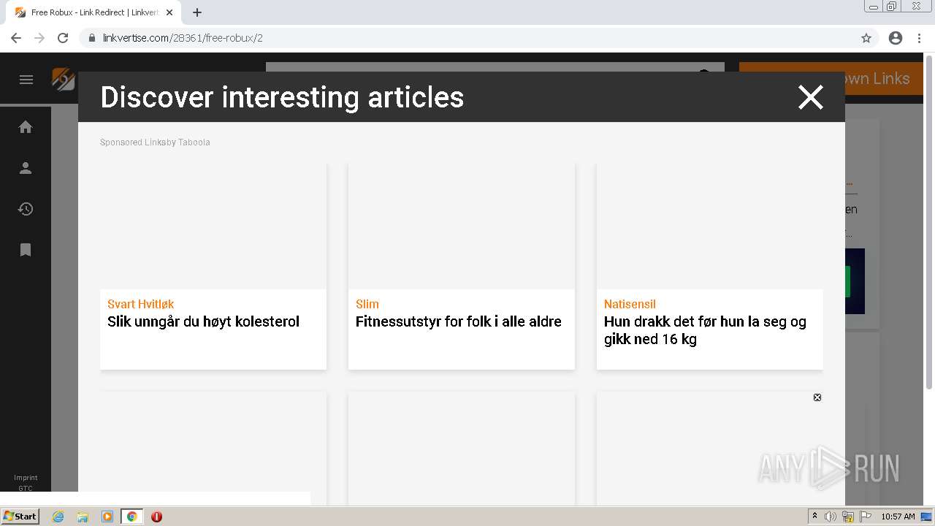Image resolution: width=935 pixels, height=526 pixels.
Task: Click Sponsored Links by Taboola label
Action: 155,142
